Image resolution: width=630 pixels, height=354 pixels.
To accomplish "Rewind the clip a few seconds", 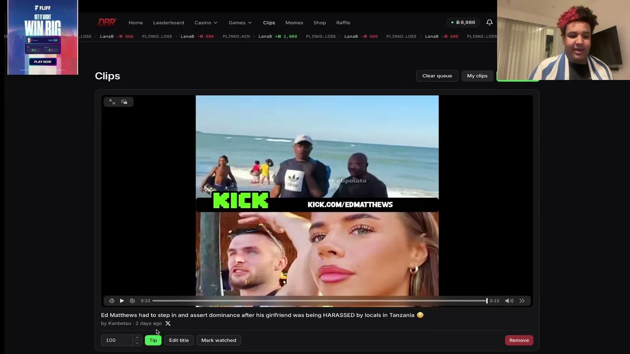I will pyautogui.click(x=112, y=301).
